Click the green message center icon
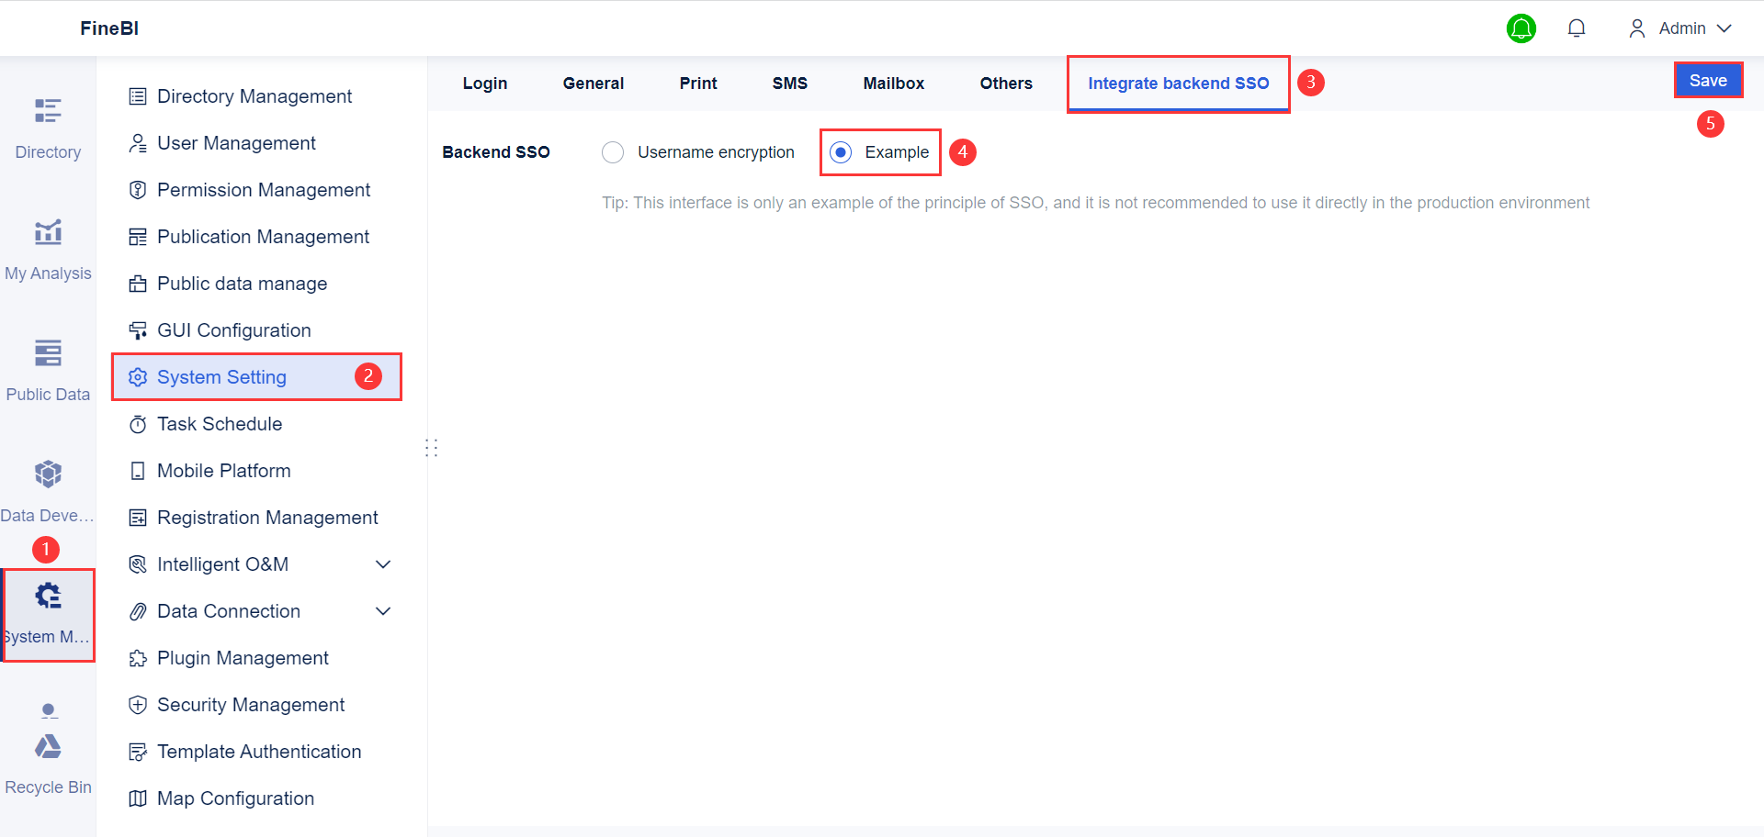Screen dimensions: 1764x837 click(1521, 28)
